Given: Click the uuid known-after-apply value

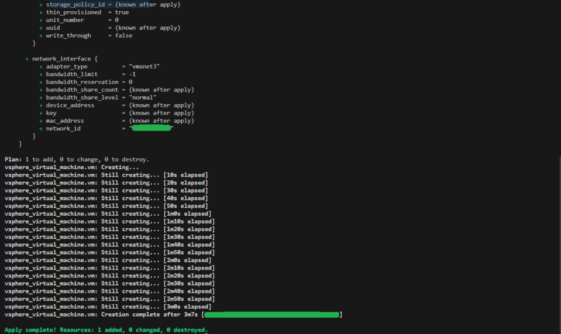Looking at the screenshot, I should pyautogui.click(x=146, y=27).
